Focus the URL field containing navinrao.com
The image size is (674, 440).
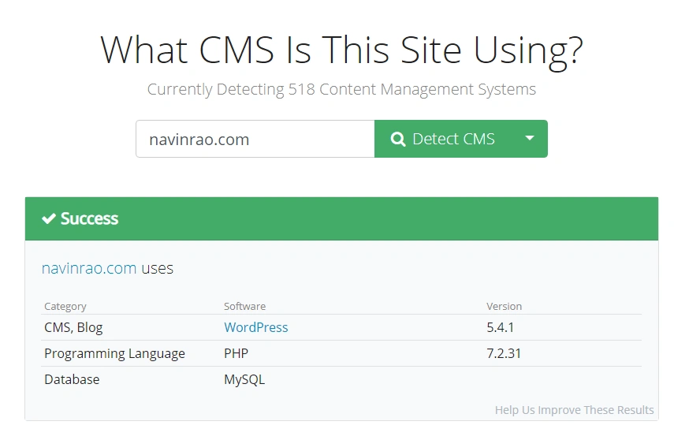tap(255, 139)
